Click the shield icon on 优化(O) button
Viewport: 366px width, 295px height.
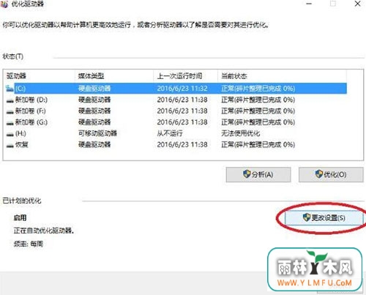click(x=318, y=174)
